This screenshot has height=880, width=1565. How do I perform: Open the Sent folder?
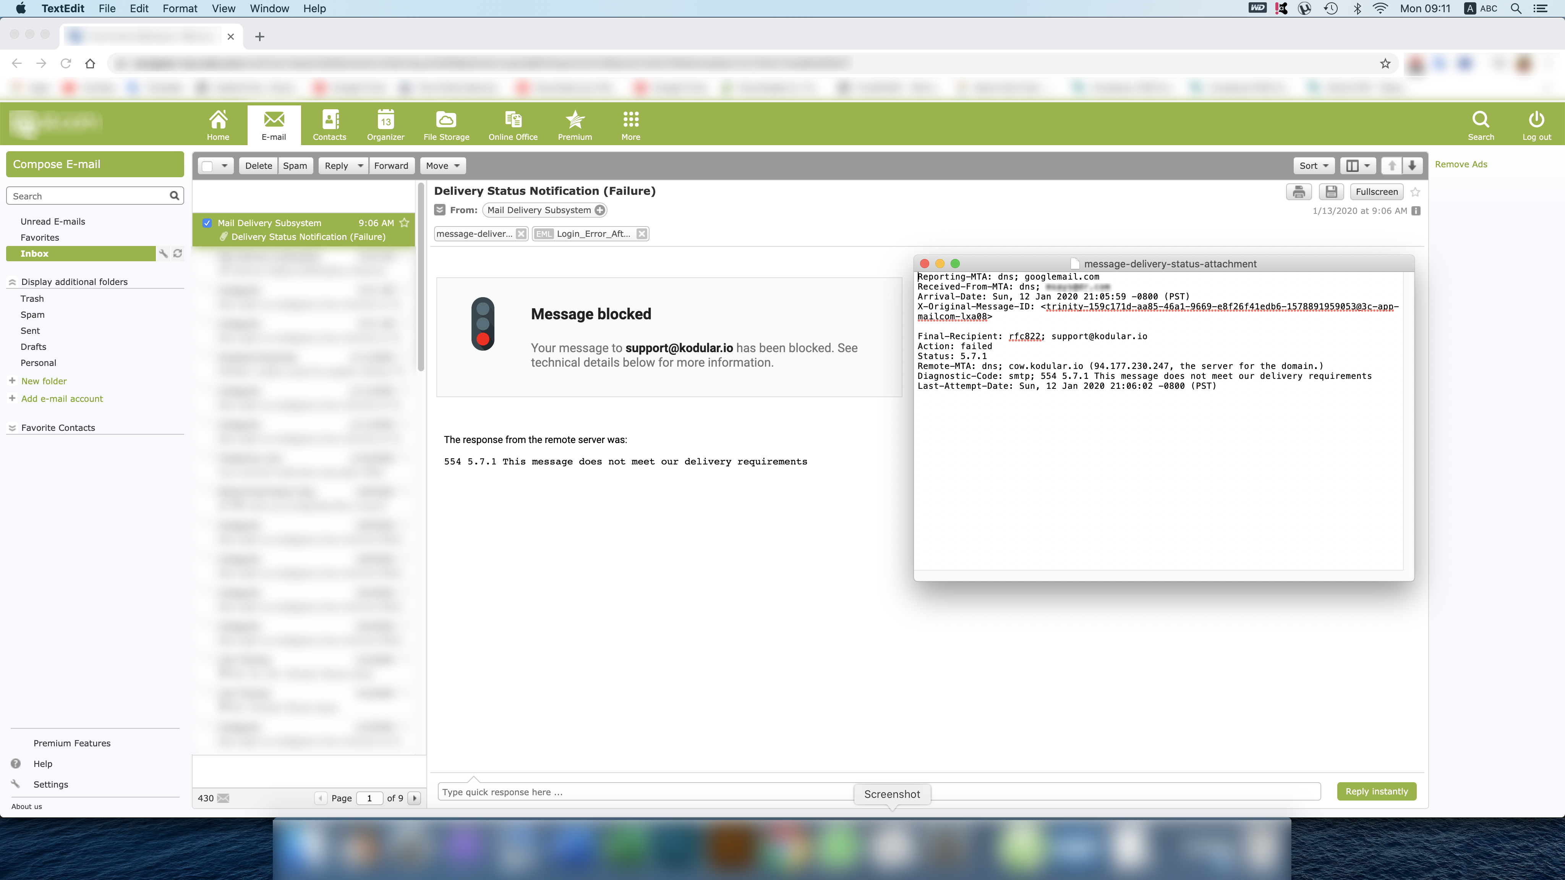pyautogui.click(x=30, y=331)
